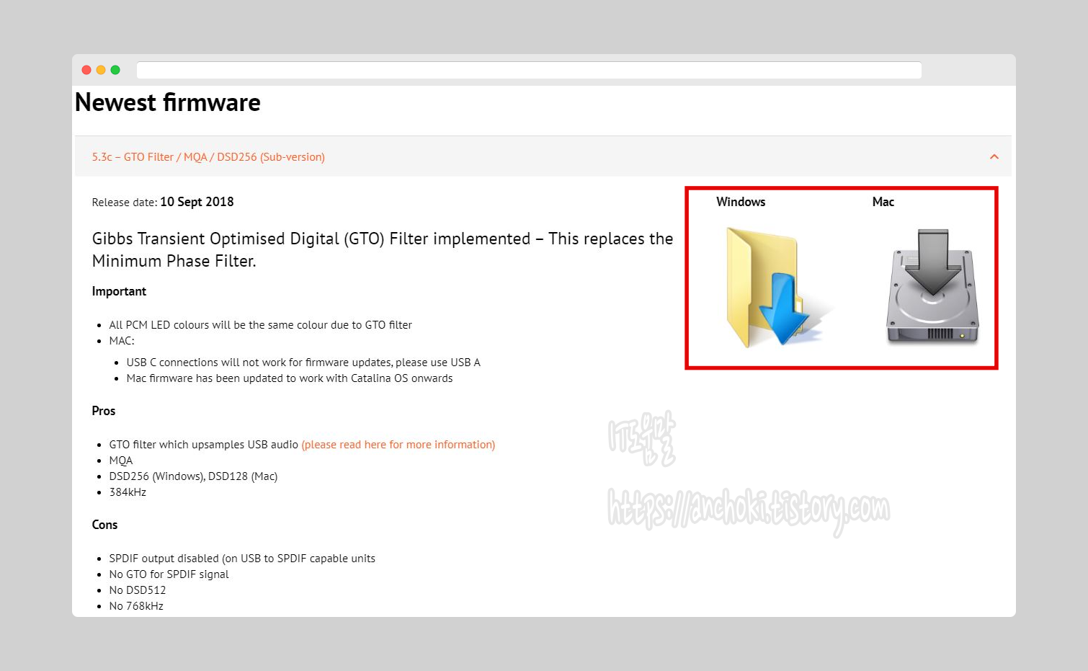The width and height of the screenshot is (1088, 671).
Task: Click the 'Mac' label above drive icon
Action: pos(883,202)
